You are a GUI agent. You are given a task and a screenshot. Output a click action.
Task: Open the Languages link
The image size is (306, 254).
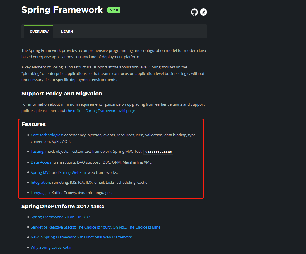tap(40, 193)
